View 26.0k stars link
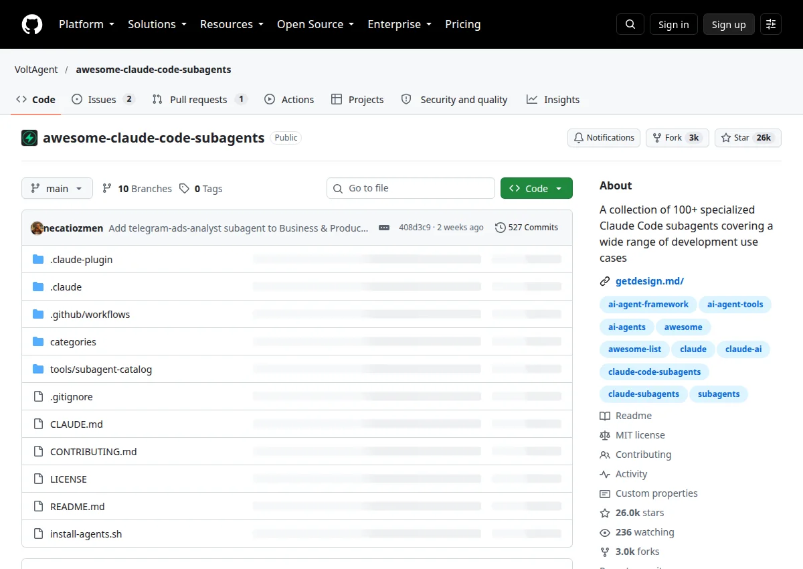The image size is (803, 569). (632, 513)
